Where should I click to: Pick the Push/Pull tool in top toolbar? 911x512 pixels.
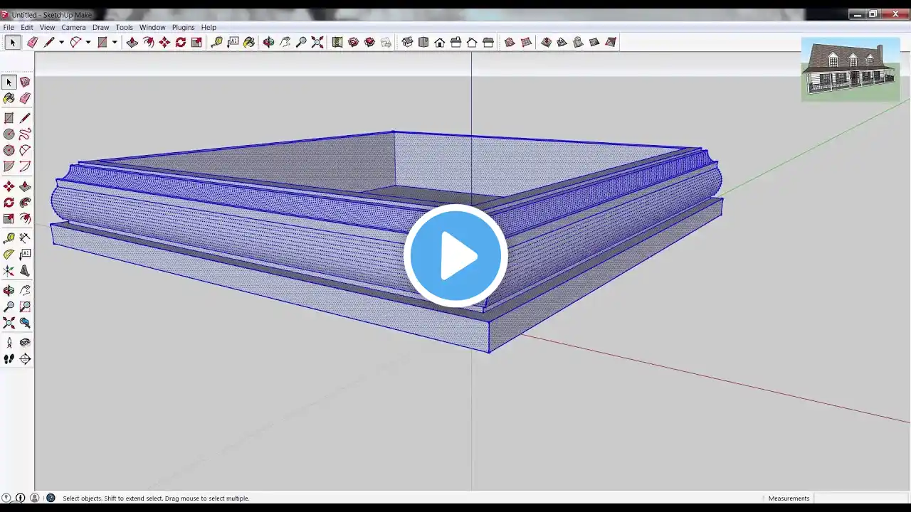(132, 43)
